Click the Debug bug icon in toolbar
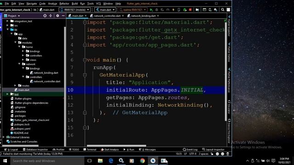The width and height of the screenshot is (294, 165). pyautogui.click(x=157, y=10)
